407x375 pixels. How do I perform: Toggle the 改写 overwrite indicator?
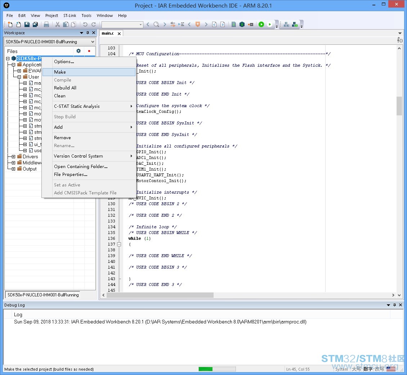pos(379,369)
